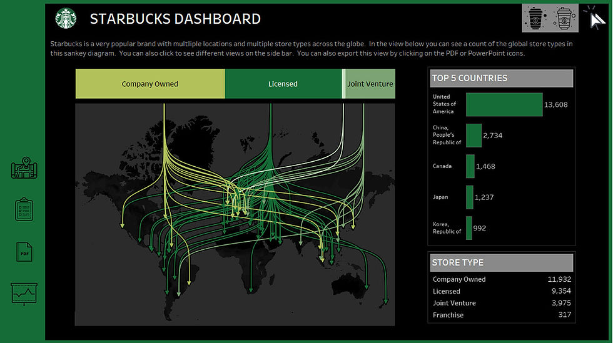
Task: Click the STORE TYPE header
Action: point(502,262)
